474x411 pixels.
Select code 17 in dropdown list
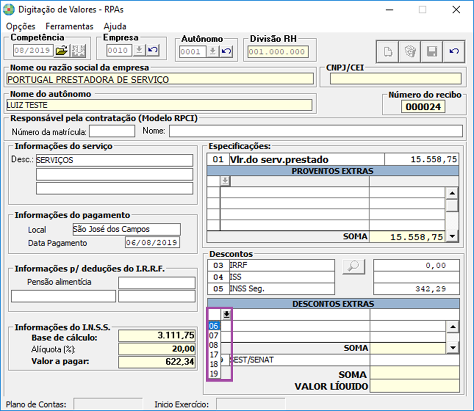click(214, 355)
